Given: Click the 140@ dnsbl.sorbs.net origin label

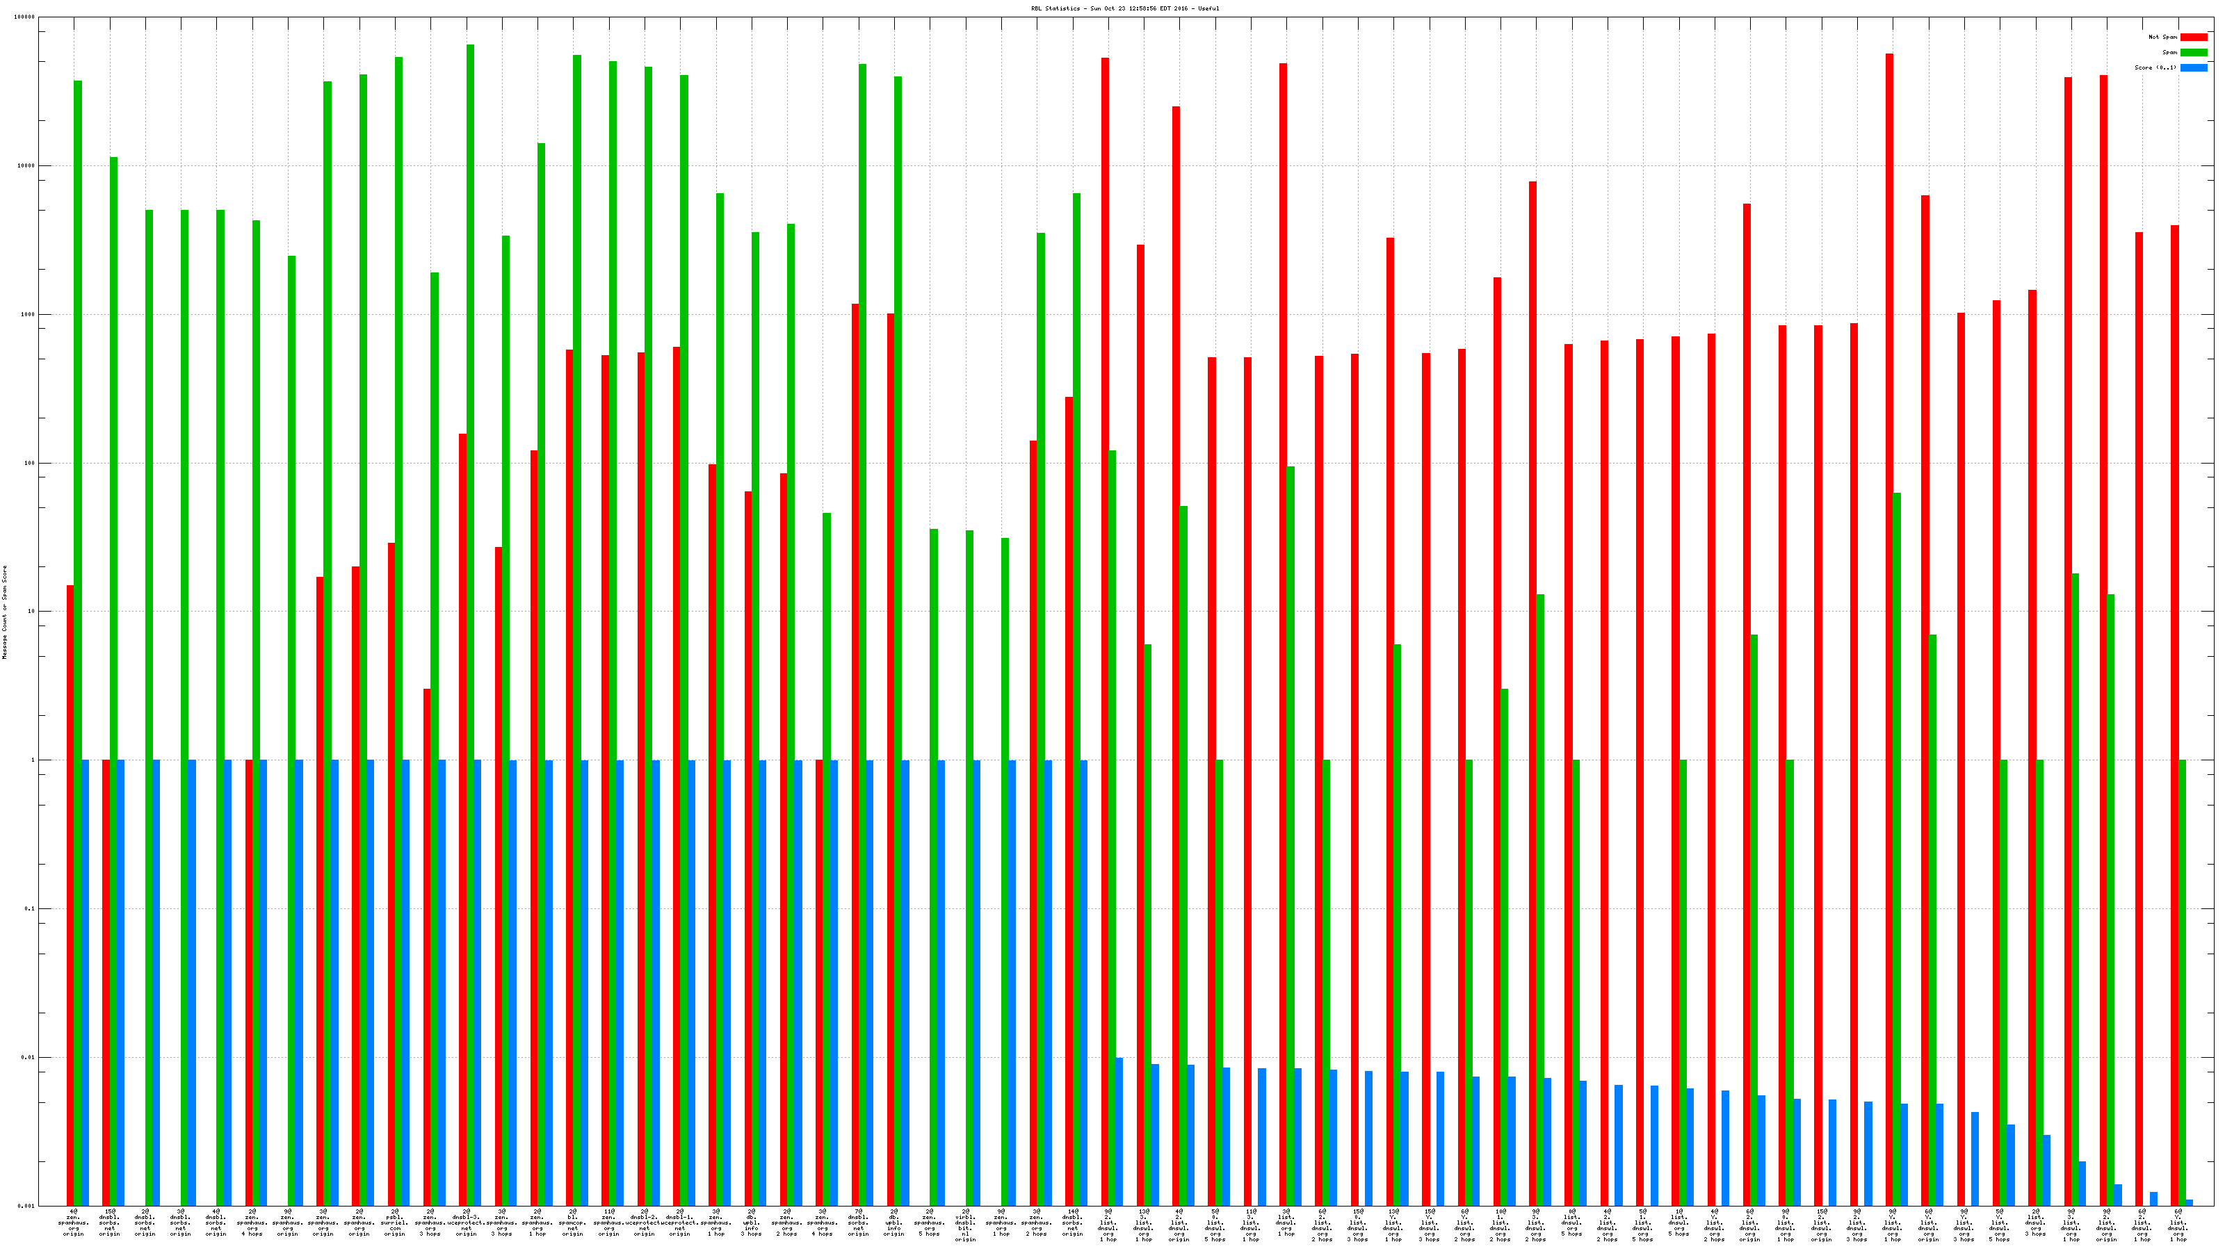Looking at the screenshot, I should pyautogui.click(x=1072, y=1223).
